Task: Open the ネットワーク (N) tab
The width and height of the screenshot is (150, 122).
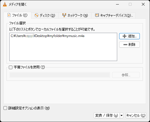Action: [75, 15]
